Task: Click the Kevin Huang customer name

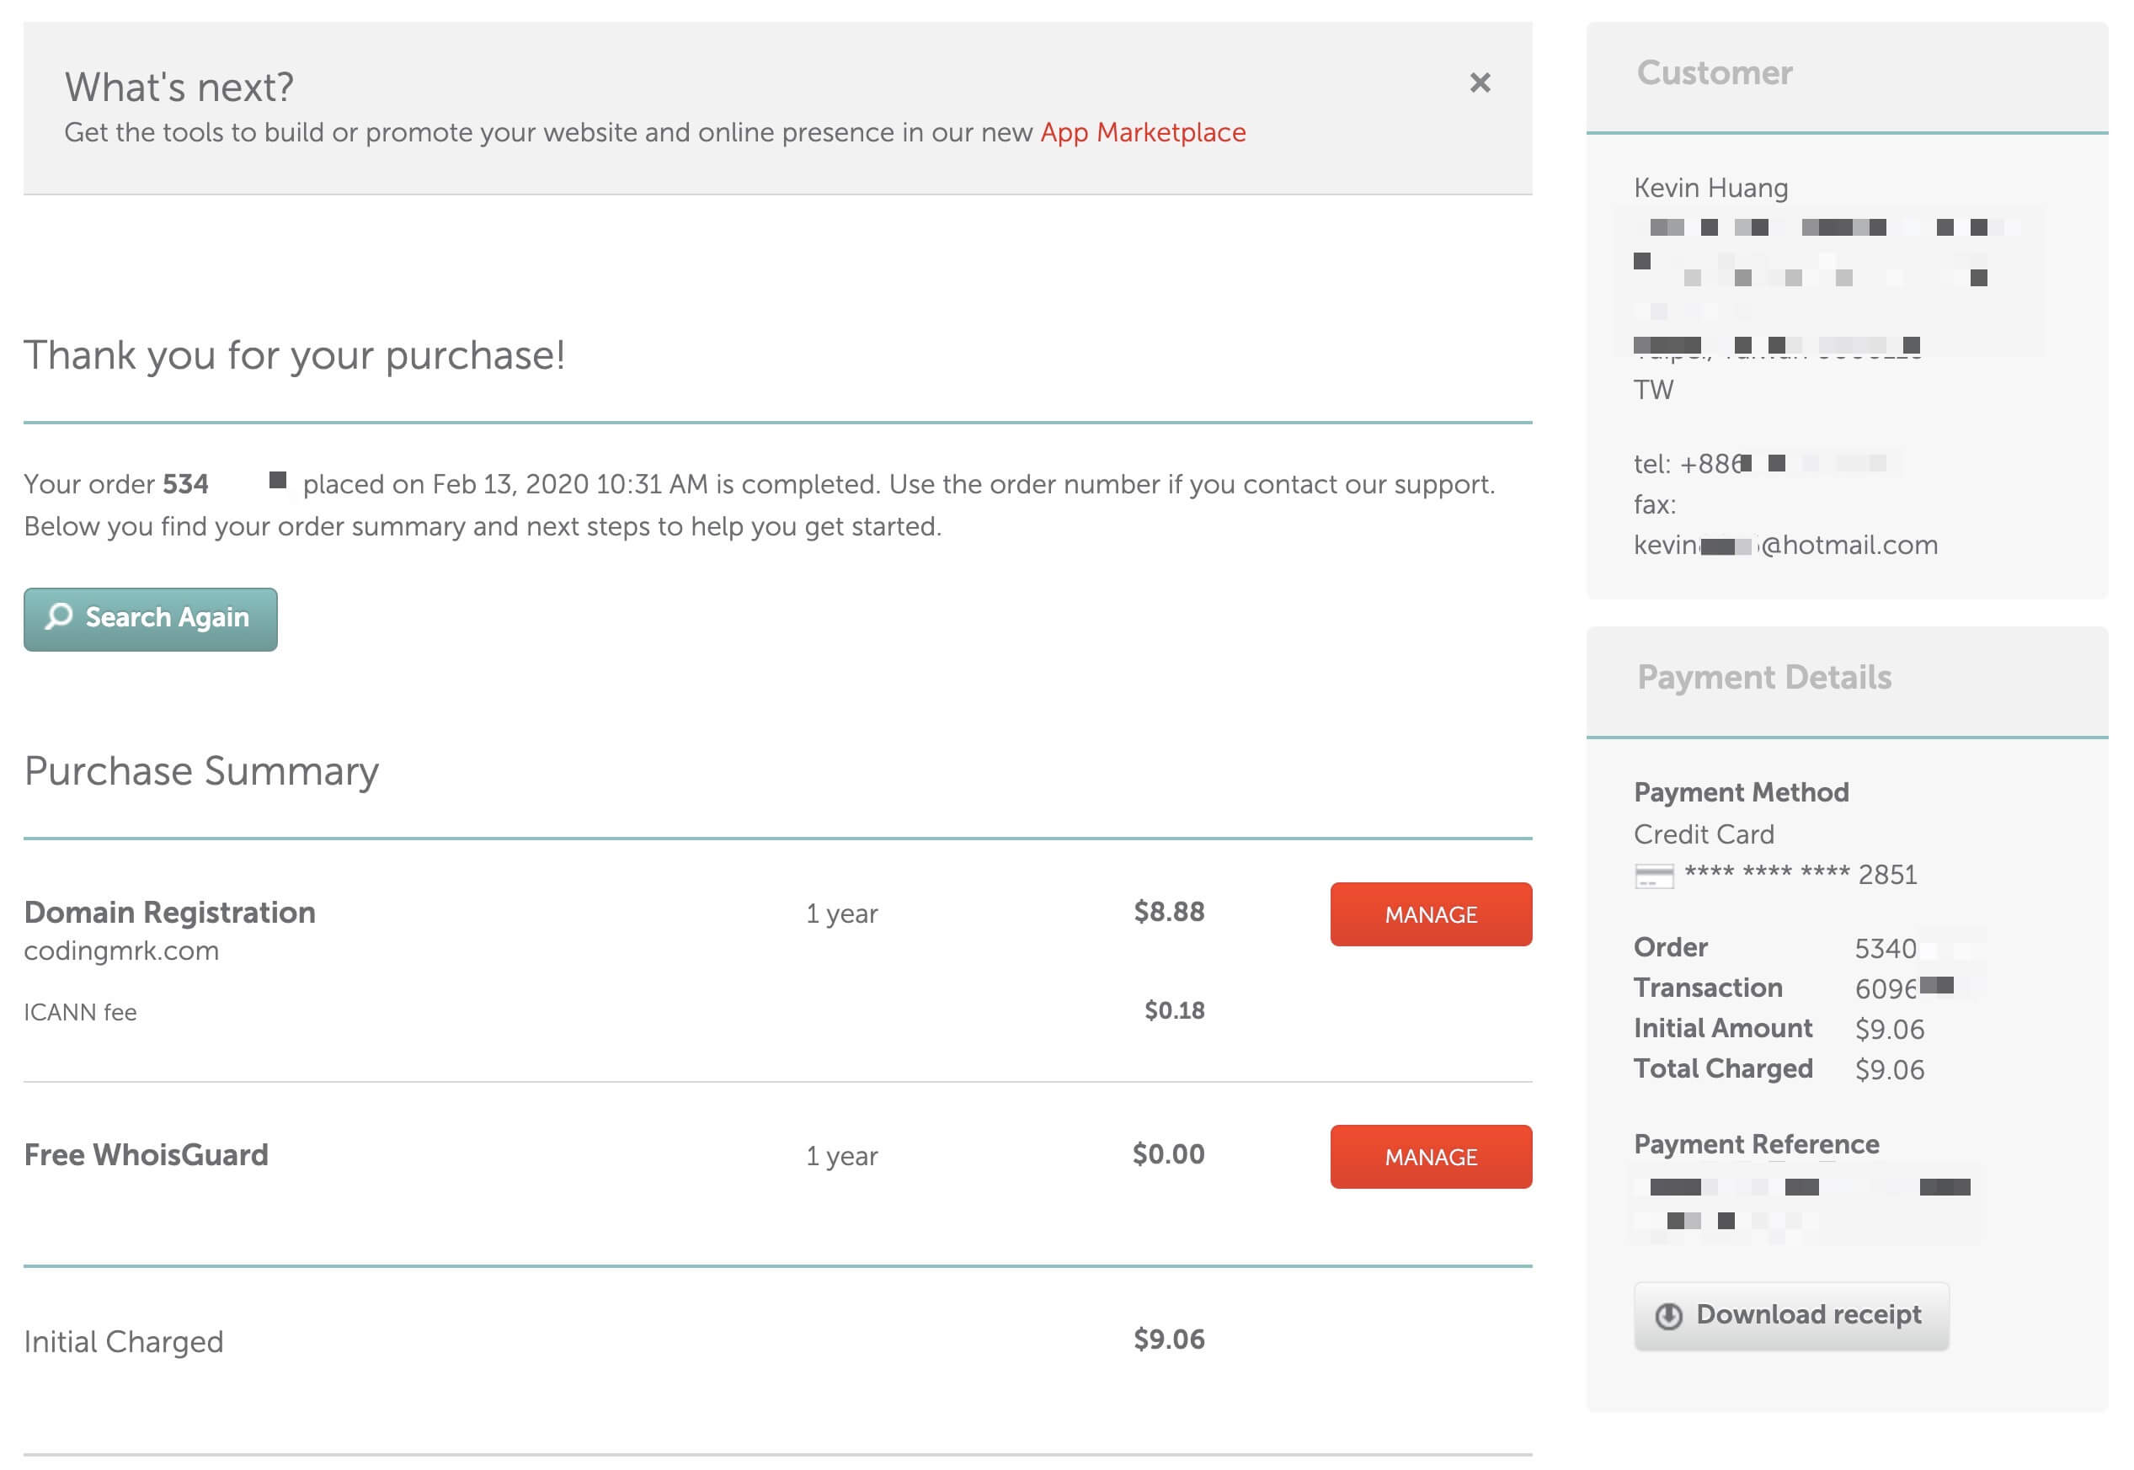Action: click(1710, 188)
